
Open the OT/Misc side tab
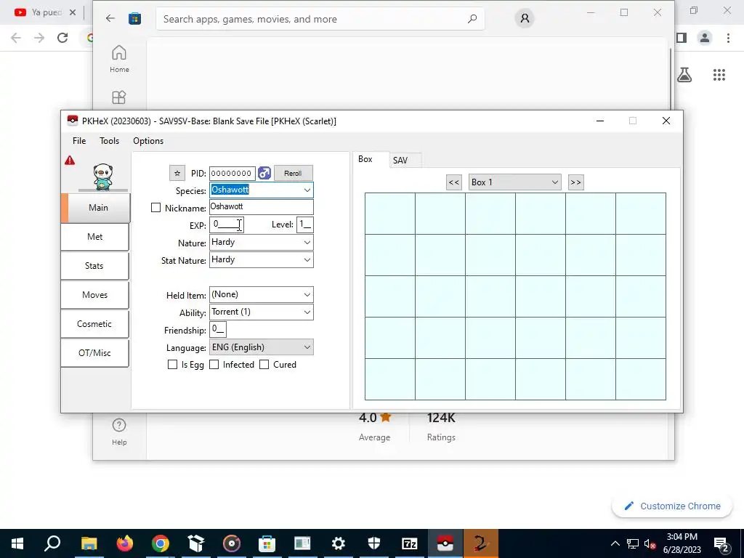(95, 353)
